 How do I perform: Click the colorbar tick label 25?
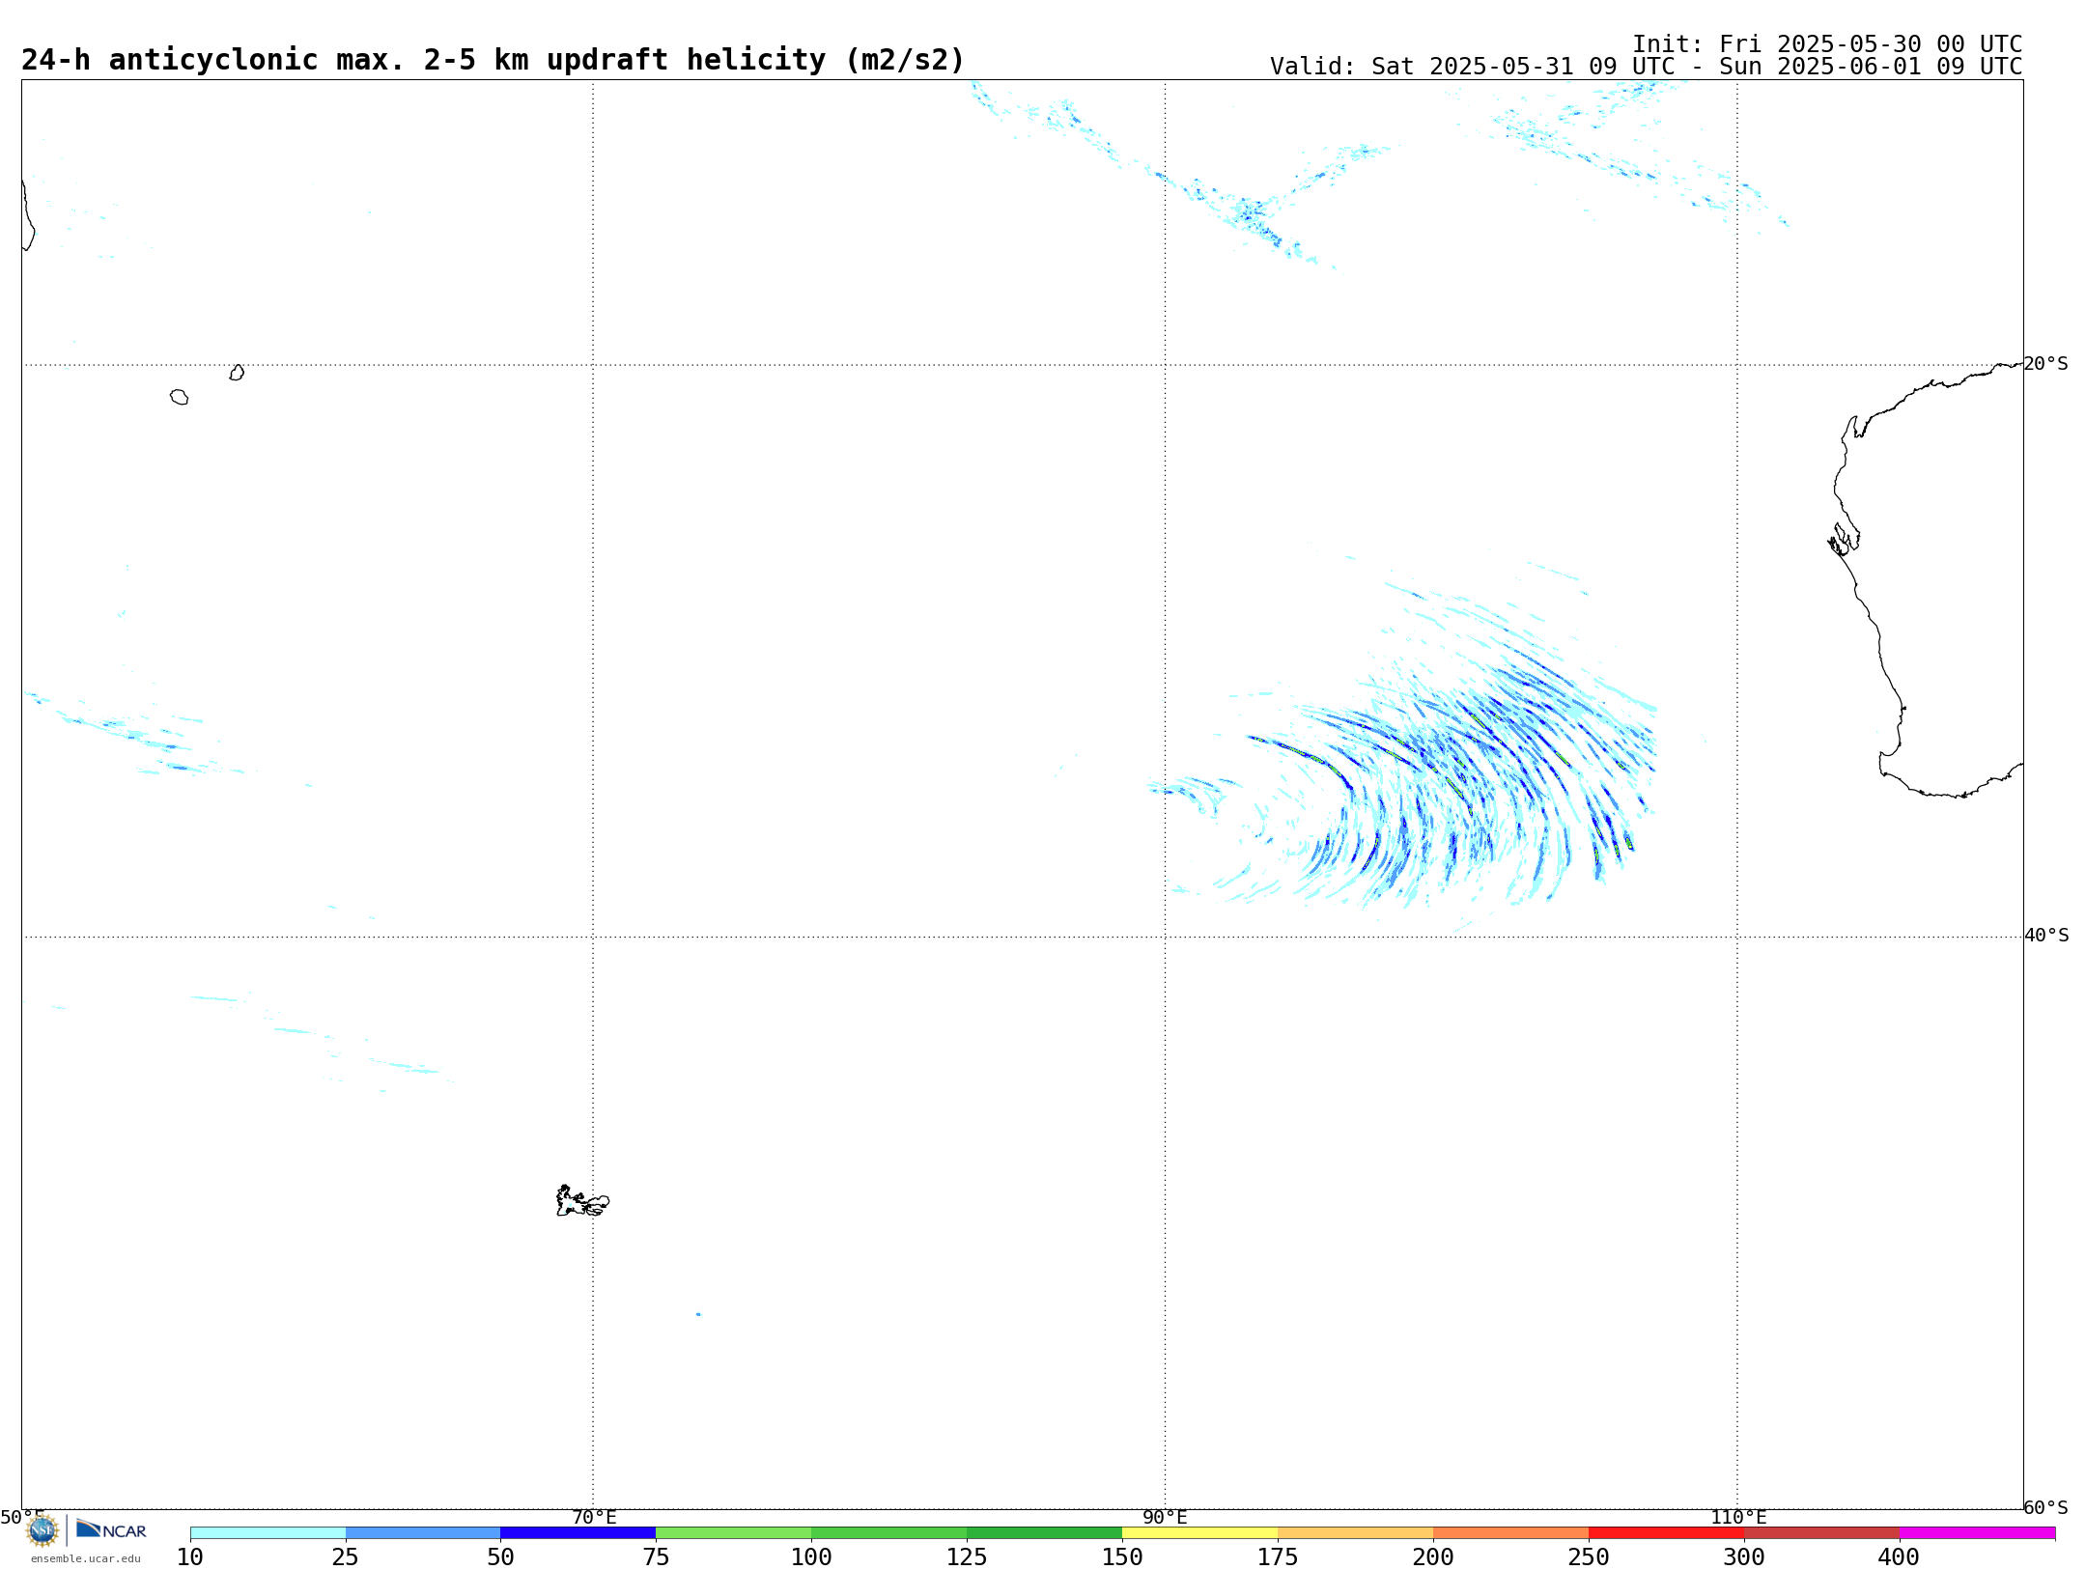click(x=346, y=1556)
